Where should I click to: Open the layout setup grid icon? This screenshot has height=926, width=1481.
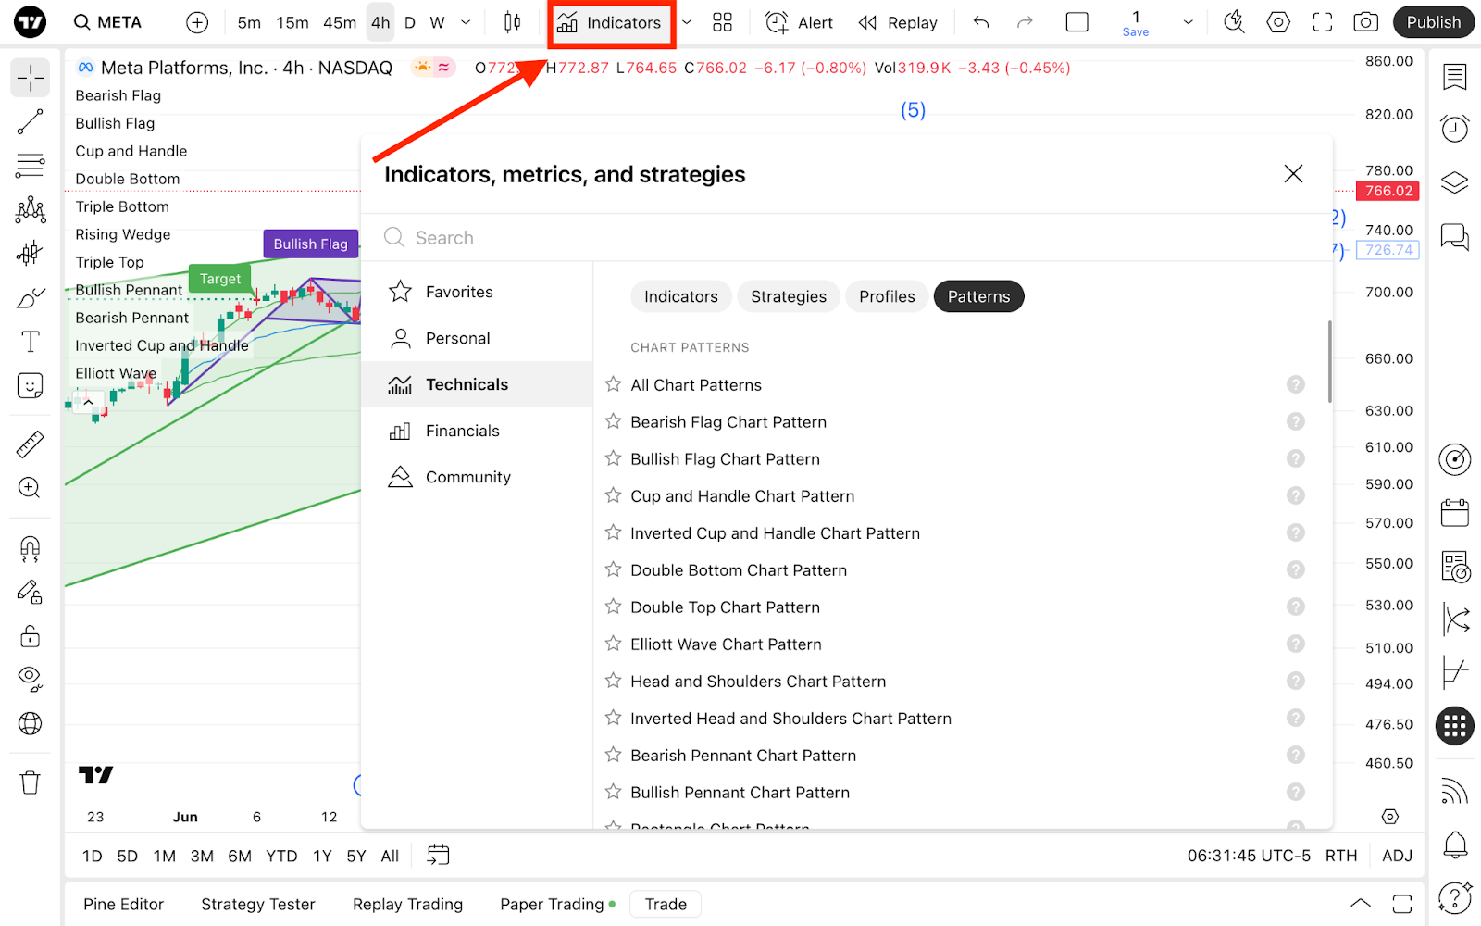722,22
